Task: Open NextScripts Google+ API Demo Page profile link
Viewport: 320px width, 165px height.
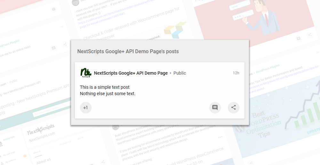Action: pyautogui.click(x=131, y=73)
